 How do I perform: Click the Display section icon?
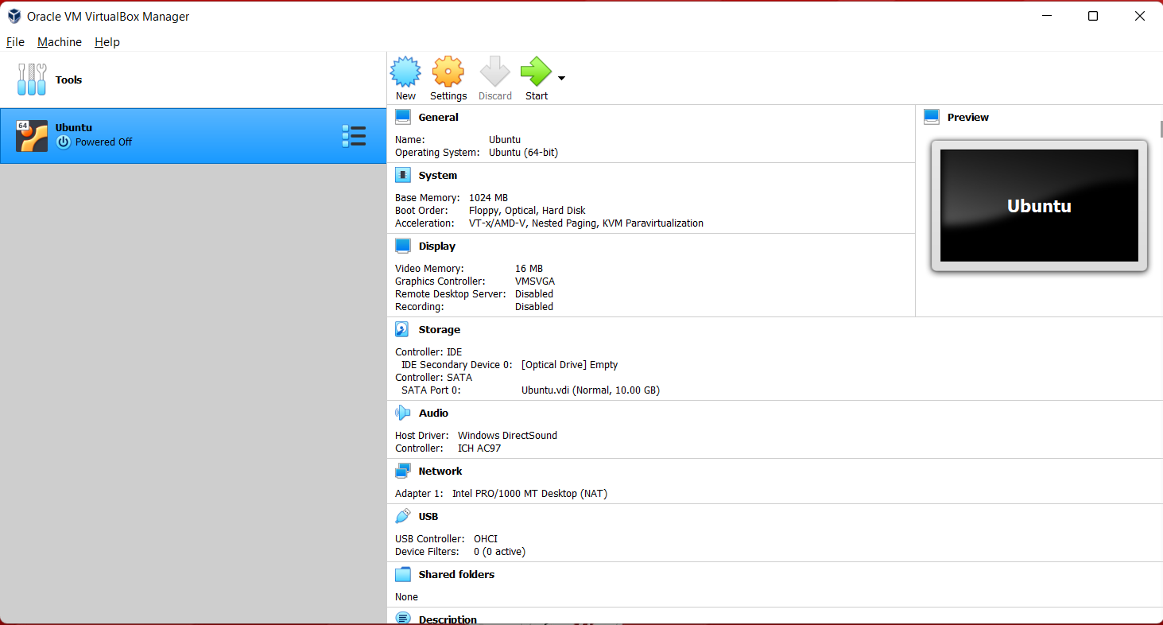402,245
